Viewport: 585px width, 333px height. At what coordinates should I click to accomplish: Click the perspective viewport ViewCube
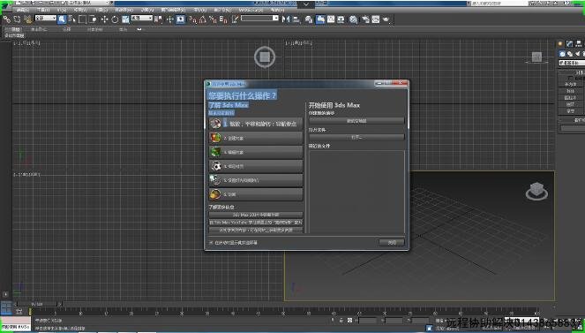tap(536, 192)
